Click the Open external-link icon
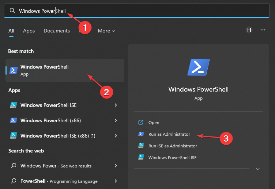The image size is (275, 189). point(141,122)
